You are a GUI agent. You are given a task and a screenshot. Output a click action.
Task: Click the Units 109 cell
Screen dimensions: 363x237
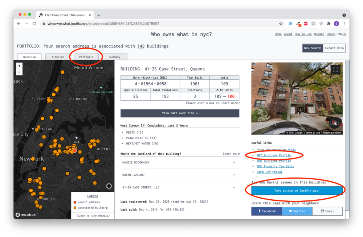224,82
